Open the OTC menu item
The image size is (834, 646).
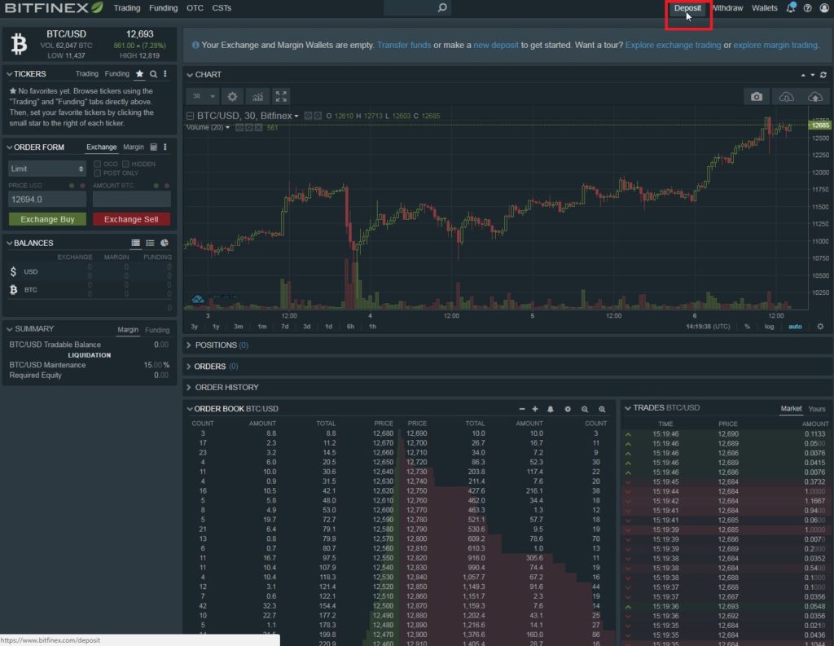pyautogui.click(x=195, y=8)
